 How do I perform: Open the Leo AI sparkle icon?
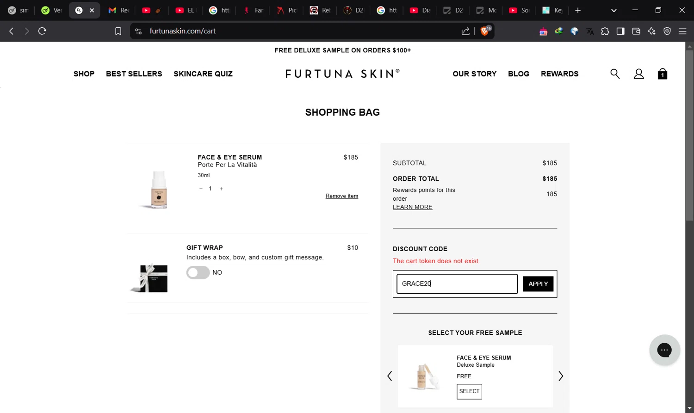coord(651,31)
